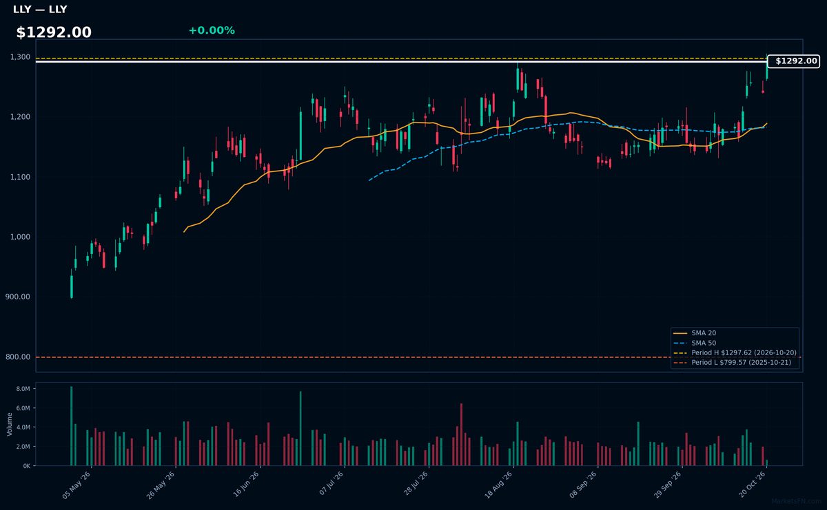Click the LLY — LLY chart title
Viewport: 827px width, 510px height.
pos(40,10)
